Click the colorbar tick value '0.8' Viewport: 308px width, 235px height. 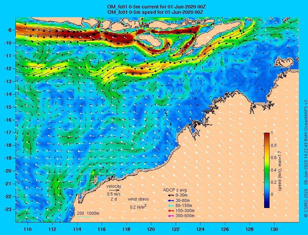click(274, 146)
